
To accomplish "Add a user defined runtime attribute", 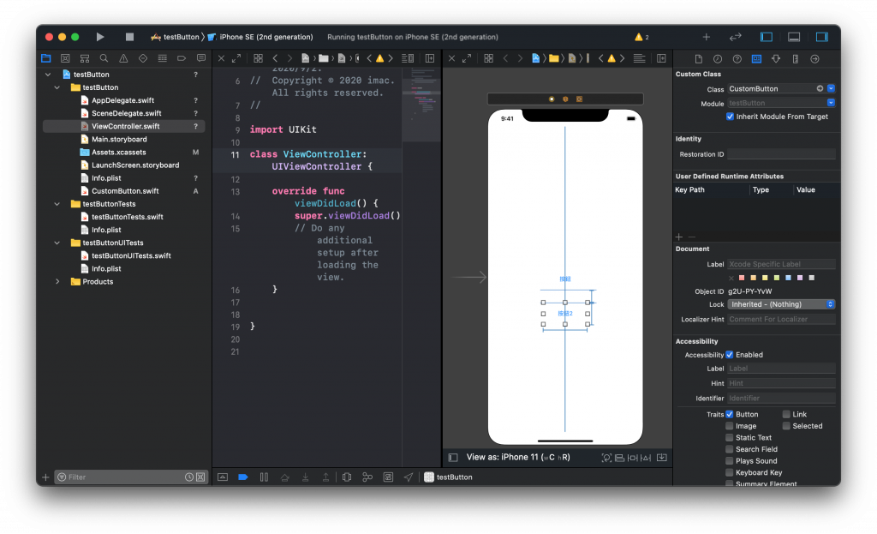I will (x=679, y=237).
